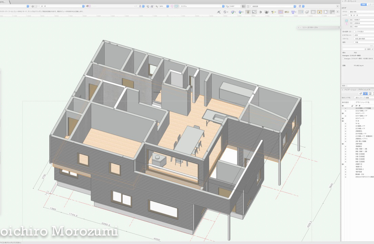
Task: Click the fit to objects icon
Action: 152,6
